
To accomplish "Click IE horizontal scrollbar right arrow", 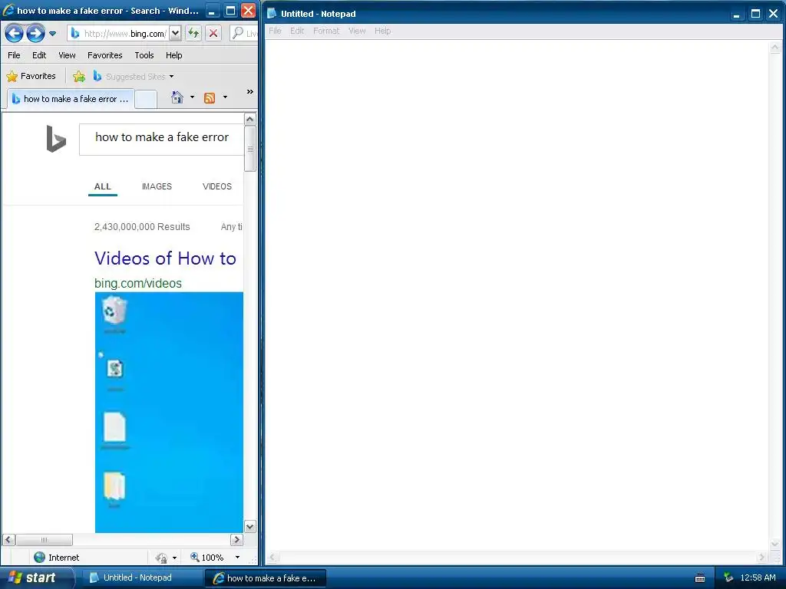I will point(236,539).
